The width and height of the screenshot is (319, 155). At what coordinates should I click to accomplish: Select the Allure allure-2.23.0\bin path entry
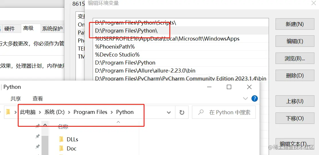pyautogui.click(x=181, y=71)
